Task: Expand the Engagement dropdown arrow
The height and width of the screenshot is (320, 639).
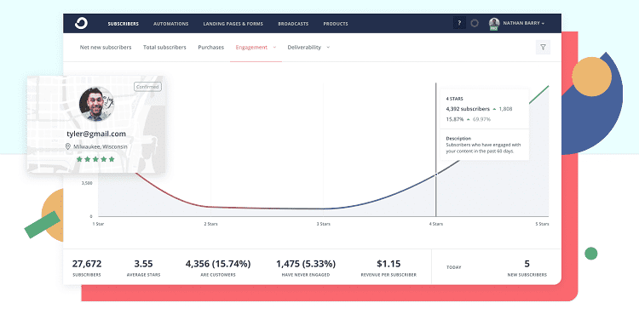Action: tap(274, 47)
